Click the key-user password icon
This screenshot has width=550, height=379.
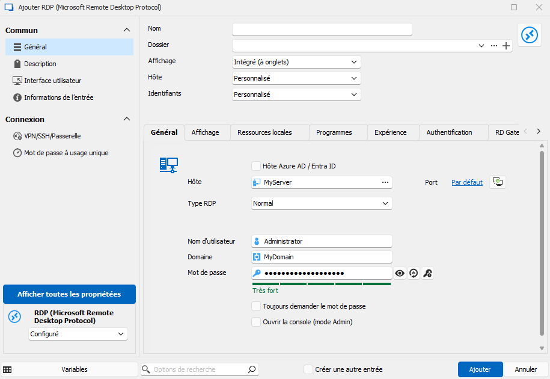point(427,273)
